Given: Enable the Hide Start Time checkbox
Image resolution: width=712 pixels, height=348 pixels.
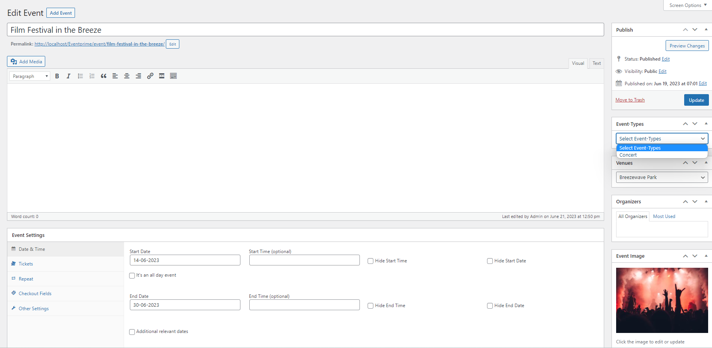Looking at the screenshot, I should [x=370, y=261].
